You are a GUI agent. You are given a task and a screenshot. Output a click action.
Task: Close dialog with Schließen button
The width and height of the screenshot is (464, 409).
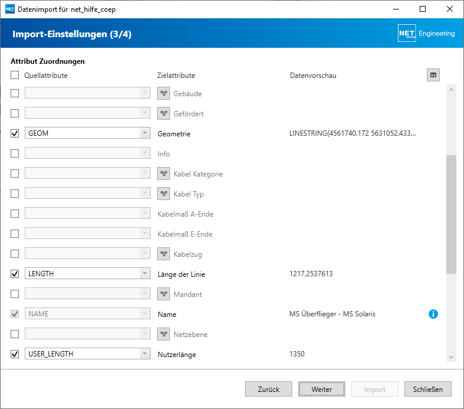click(x=428, y=389)
